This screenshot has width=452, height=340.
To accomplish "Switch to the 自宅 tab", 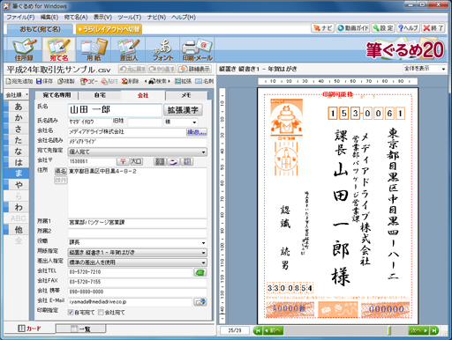I will 100,95.
